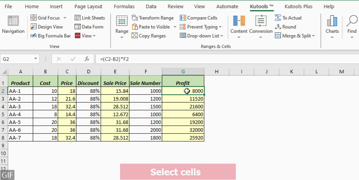The height and width of the screenshot is (180, 359).
Task: Switch to the Insert tab
Action: (x=56, y=7)
